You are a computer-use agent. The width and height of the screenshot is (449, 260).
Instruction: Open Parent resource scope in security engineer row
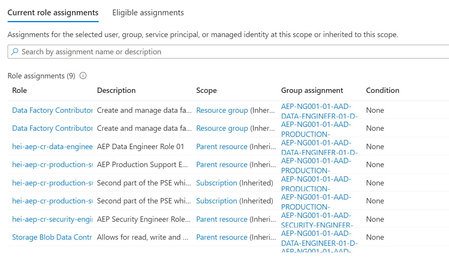(x=222, y=219)
